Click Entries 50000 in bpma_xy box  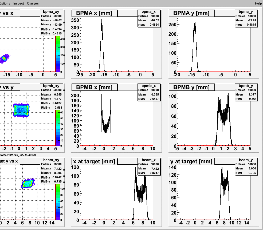point(51,16)
